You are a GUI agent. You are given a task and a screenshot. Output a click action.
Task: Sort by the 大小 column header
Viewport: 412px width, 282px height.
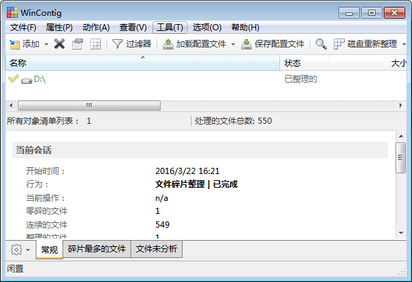368,63
